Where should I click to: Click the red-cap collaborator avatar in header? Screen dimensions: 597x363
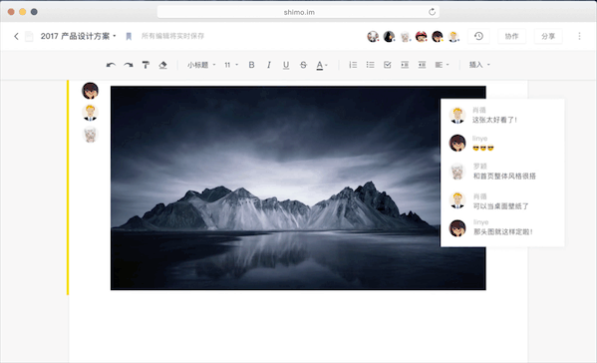[422, 36]
